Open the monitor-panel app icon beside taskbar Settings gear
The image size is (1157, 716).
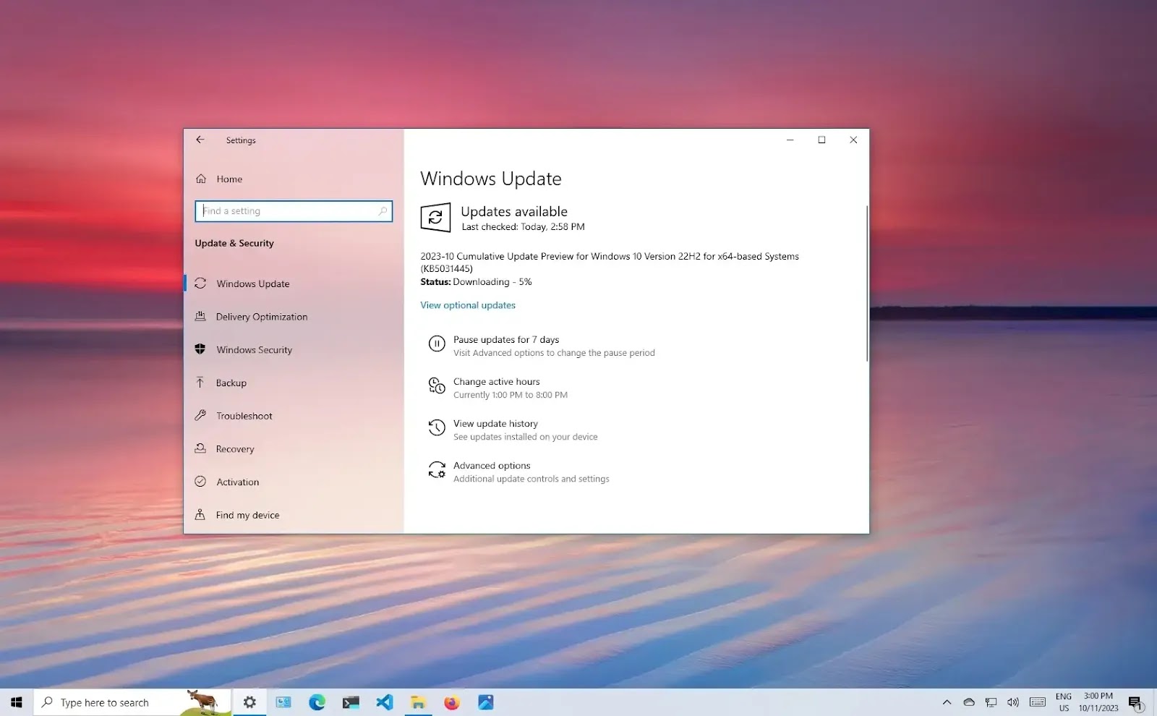(283, 702)
